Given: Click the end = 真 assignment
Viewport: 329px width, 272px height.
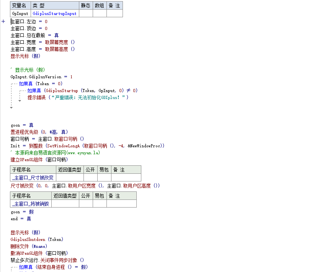Looking at the screenshot, I should tap(21, 219).
